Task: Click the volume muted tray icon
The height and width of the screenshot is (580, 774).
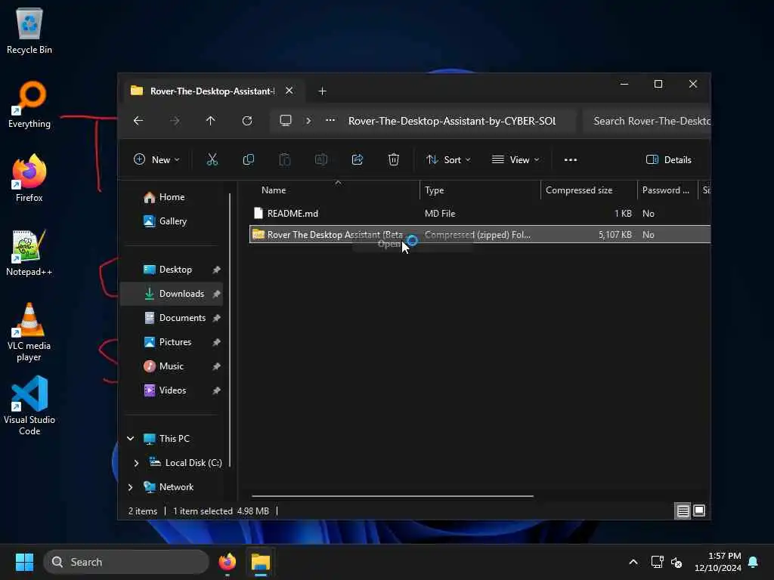Action: point(676,562)
